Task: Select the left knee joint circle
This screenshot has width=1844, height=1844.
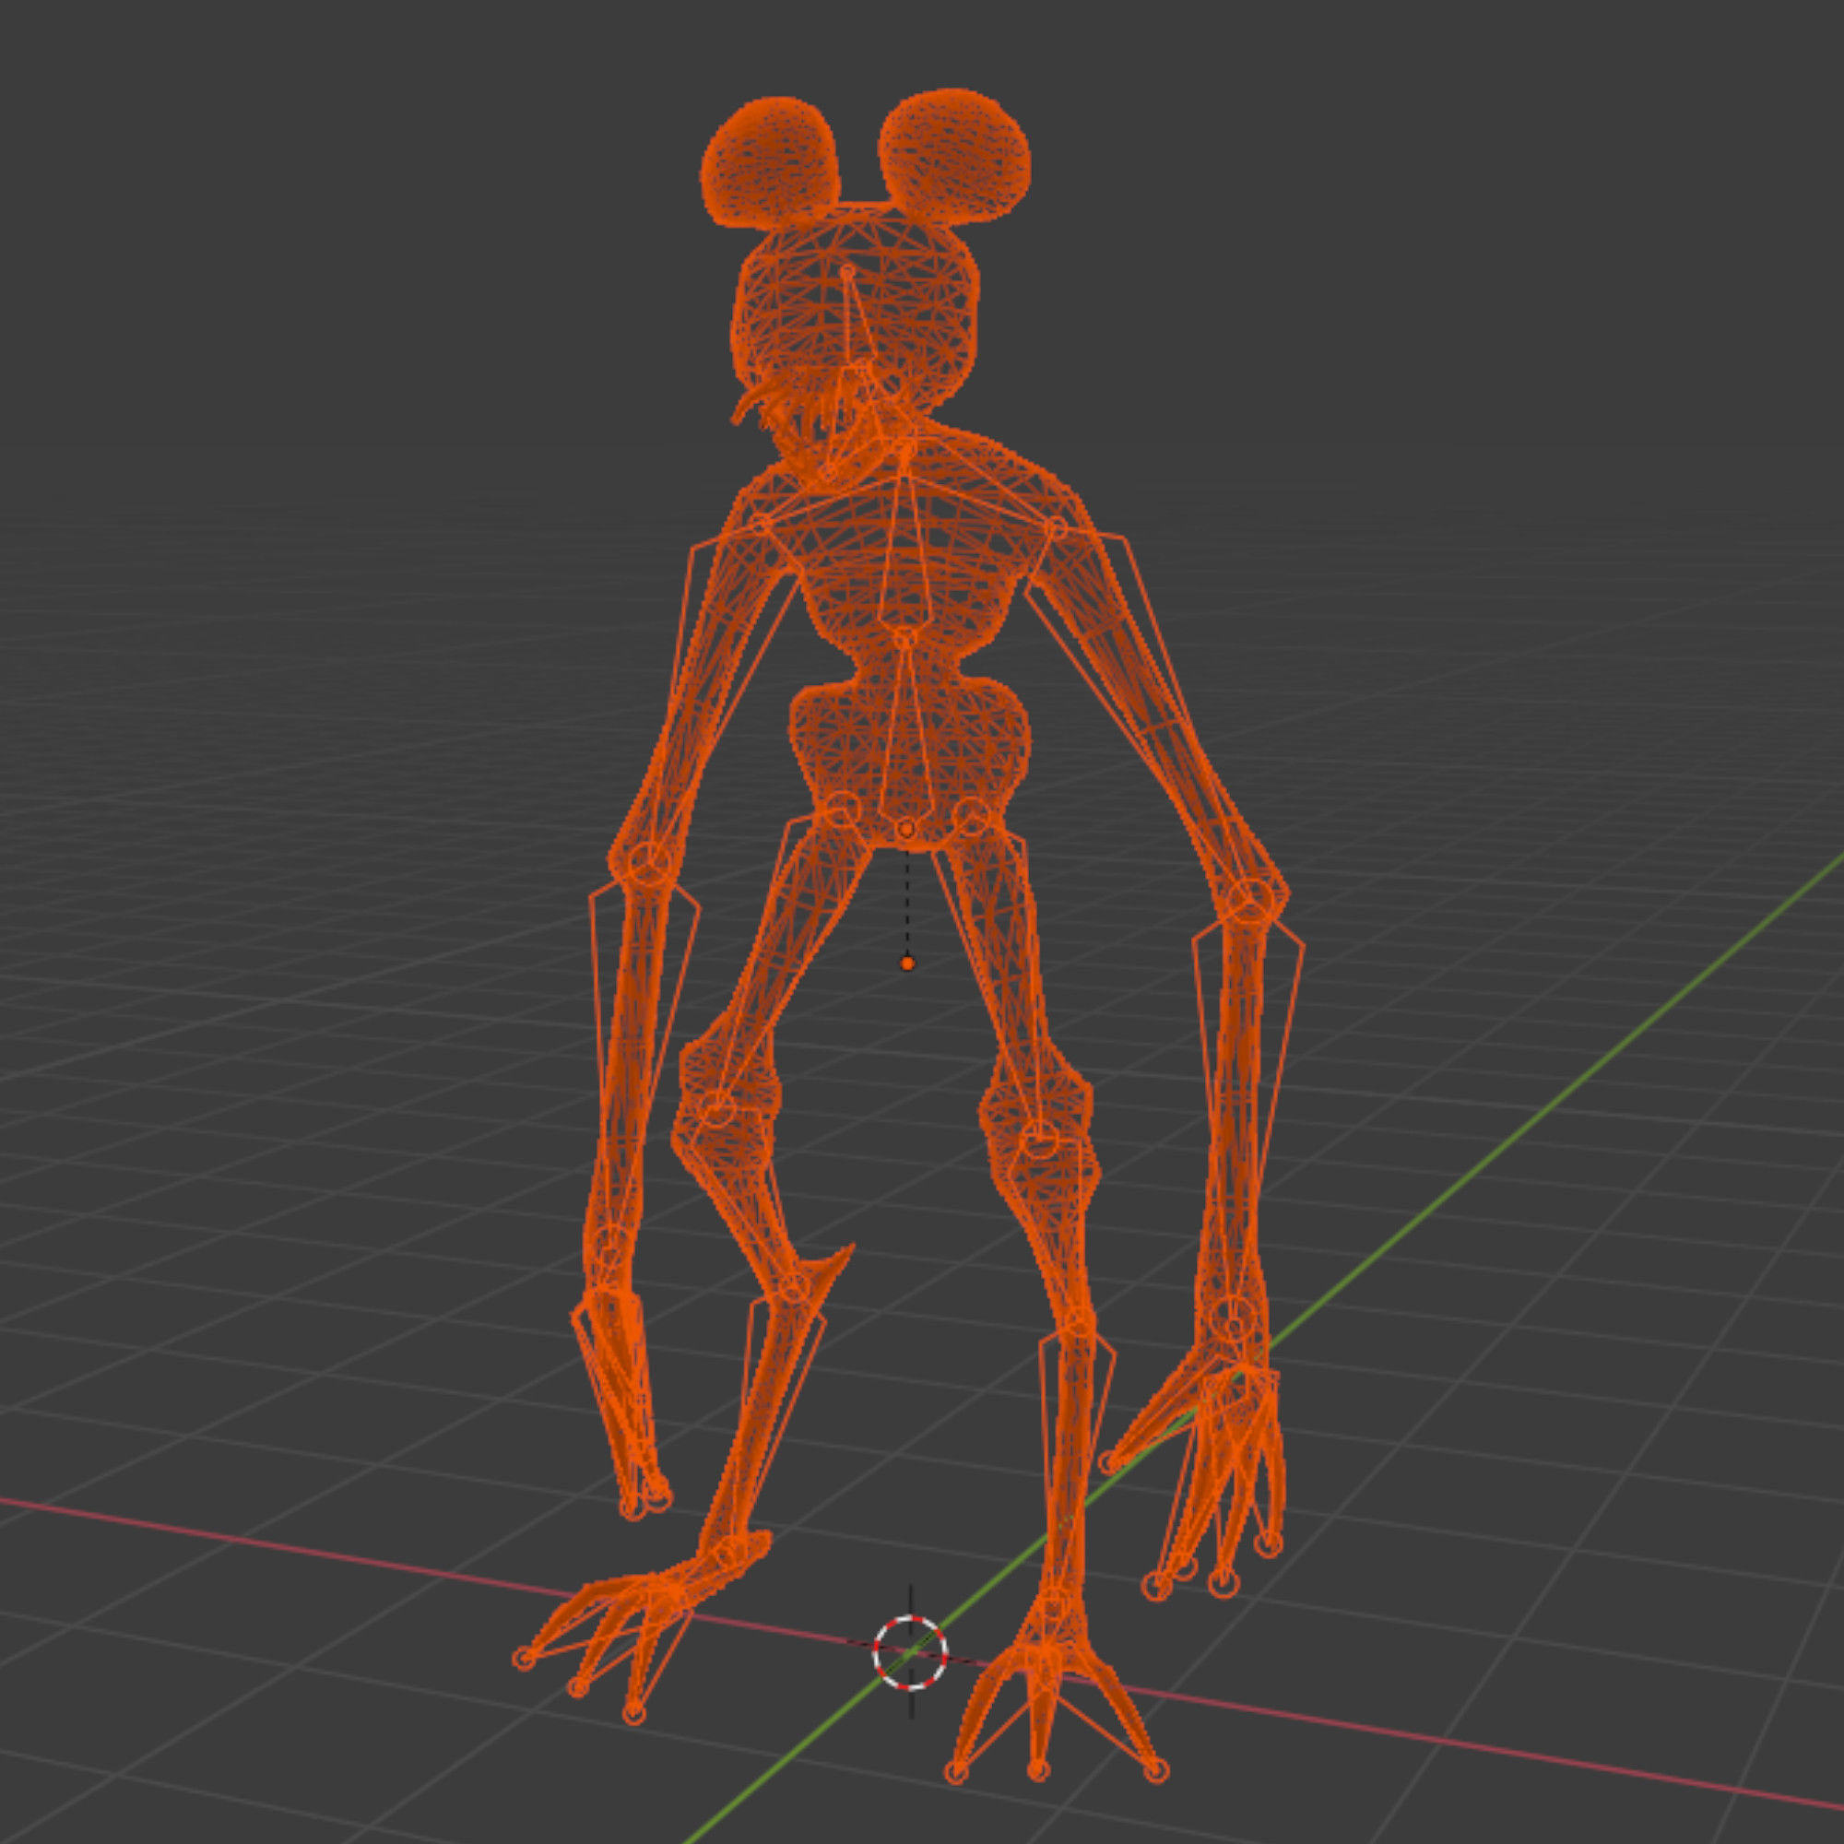Action: (x=717, y=1108)
